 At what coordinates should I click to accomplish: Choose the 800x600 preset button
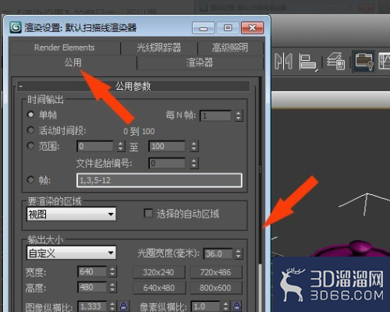pyautogui.click(x=215, y=288)
